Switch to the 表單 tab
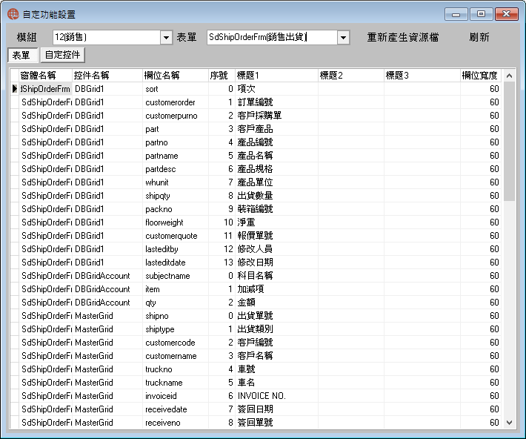The height and width of the screenshot is (439, 526). click(23, 55)
